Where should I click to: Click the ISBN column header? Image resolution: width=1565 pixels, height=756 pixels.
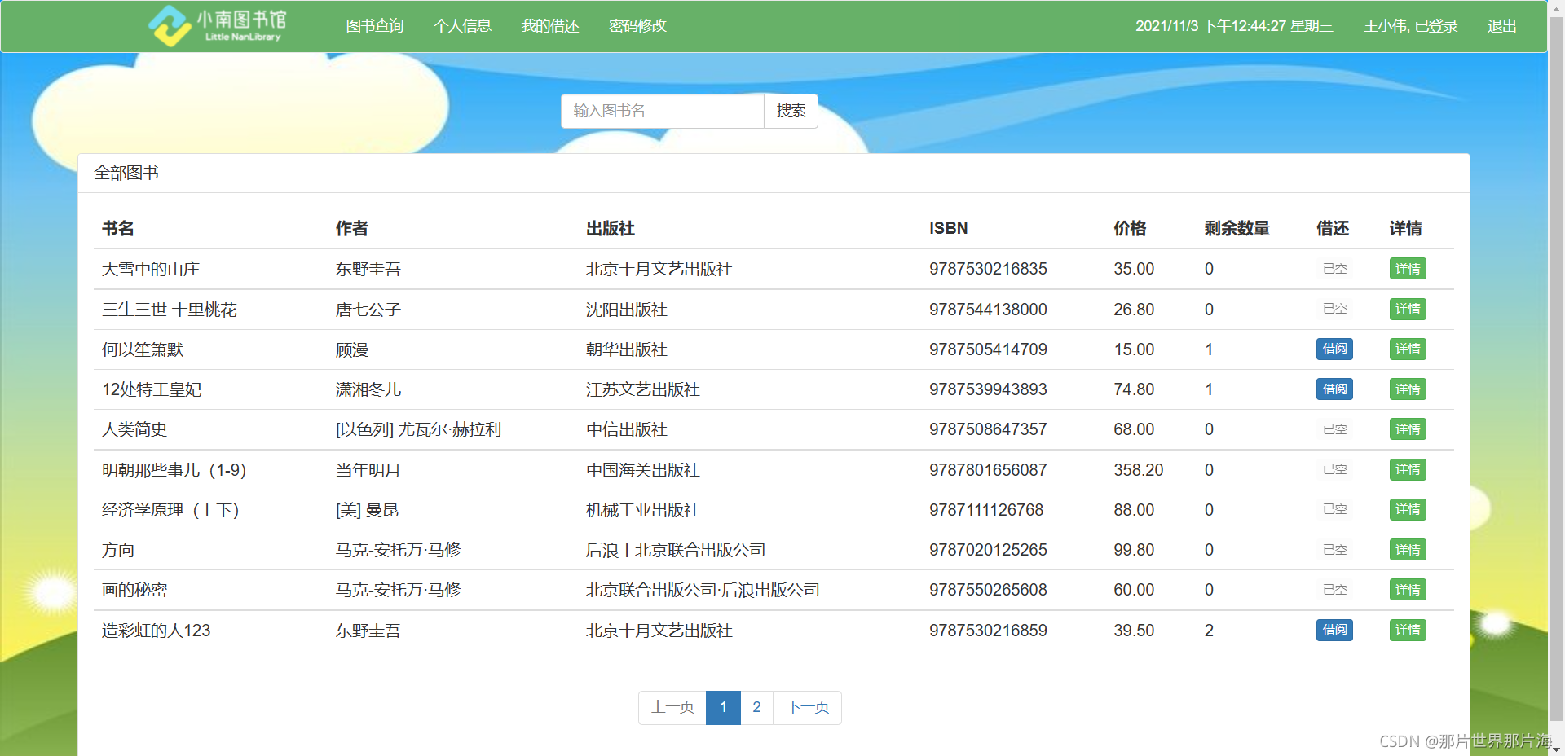pos(949,228)
